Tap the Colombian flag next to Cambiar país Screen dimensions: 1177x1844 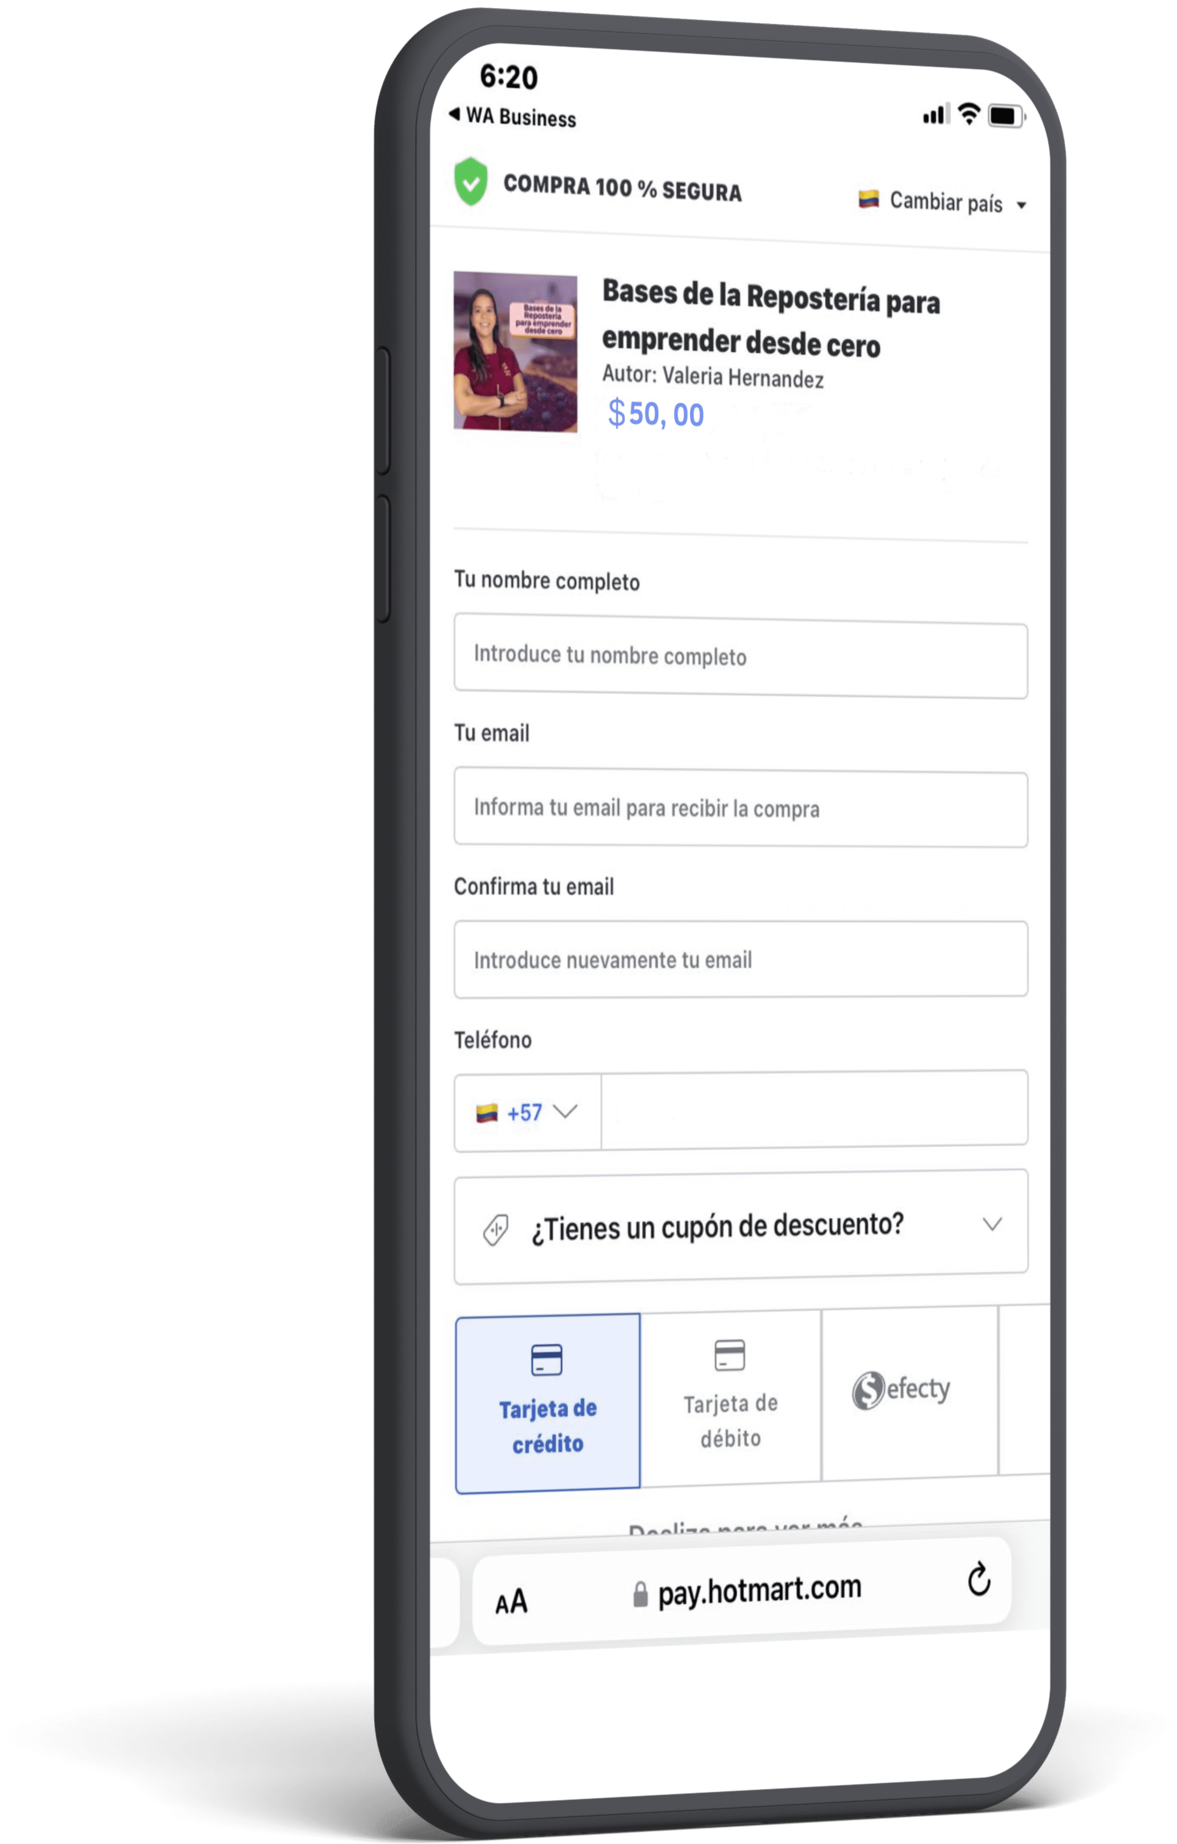point(868,199)
